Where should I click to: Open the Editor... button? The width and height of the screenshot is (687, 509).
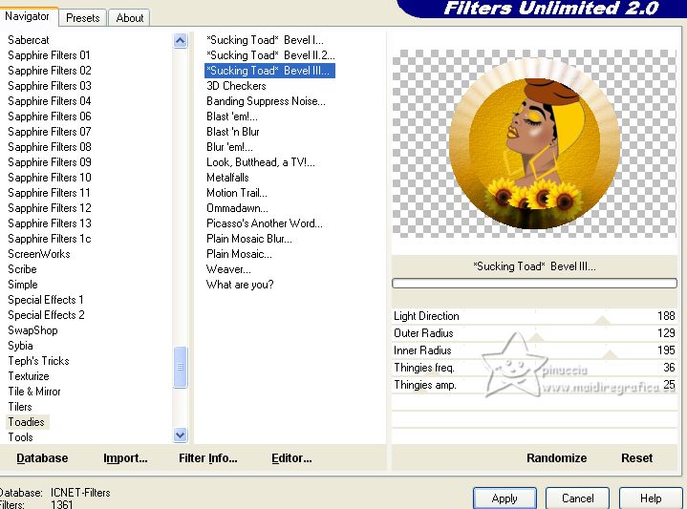[291, 458]
